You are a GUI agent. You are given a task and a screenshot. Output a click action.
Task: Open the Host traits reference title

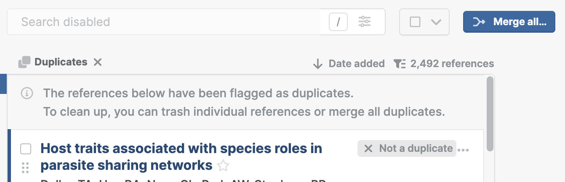click(181, 157)
